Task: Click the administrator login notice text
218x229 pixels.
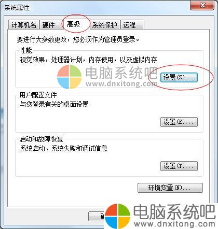Action: [x=78, y=39]
